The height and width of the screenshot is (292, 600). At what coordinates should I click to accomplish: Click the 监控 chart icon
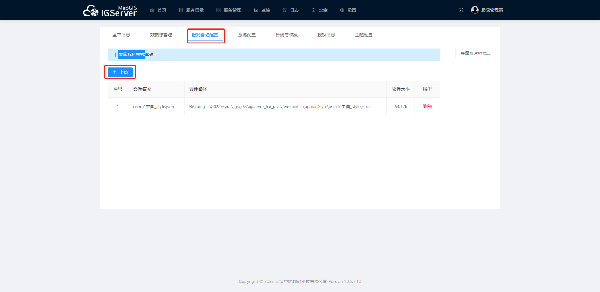coord(256,10)
